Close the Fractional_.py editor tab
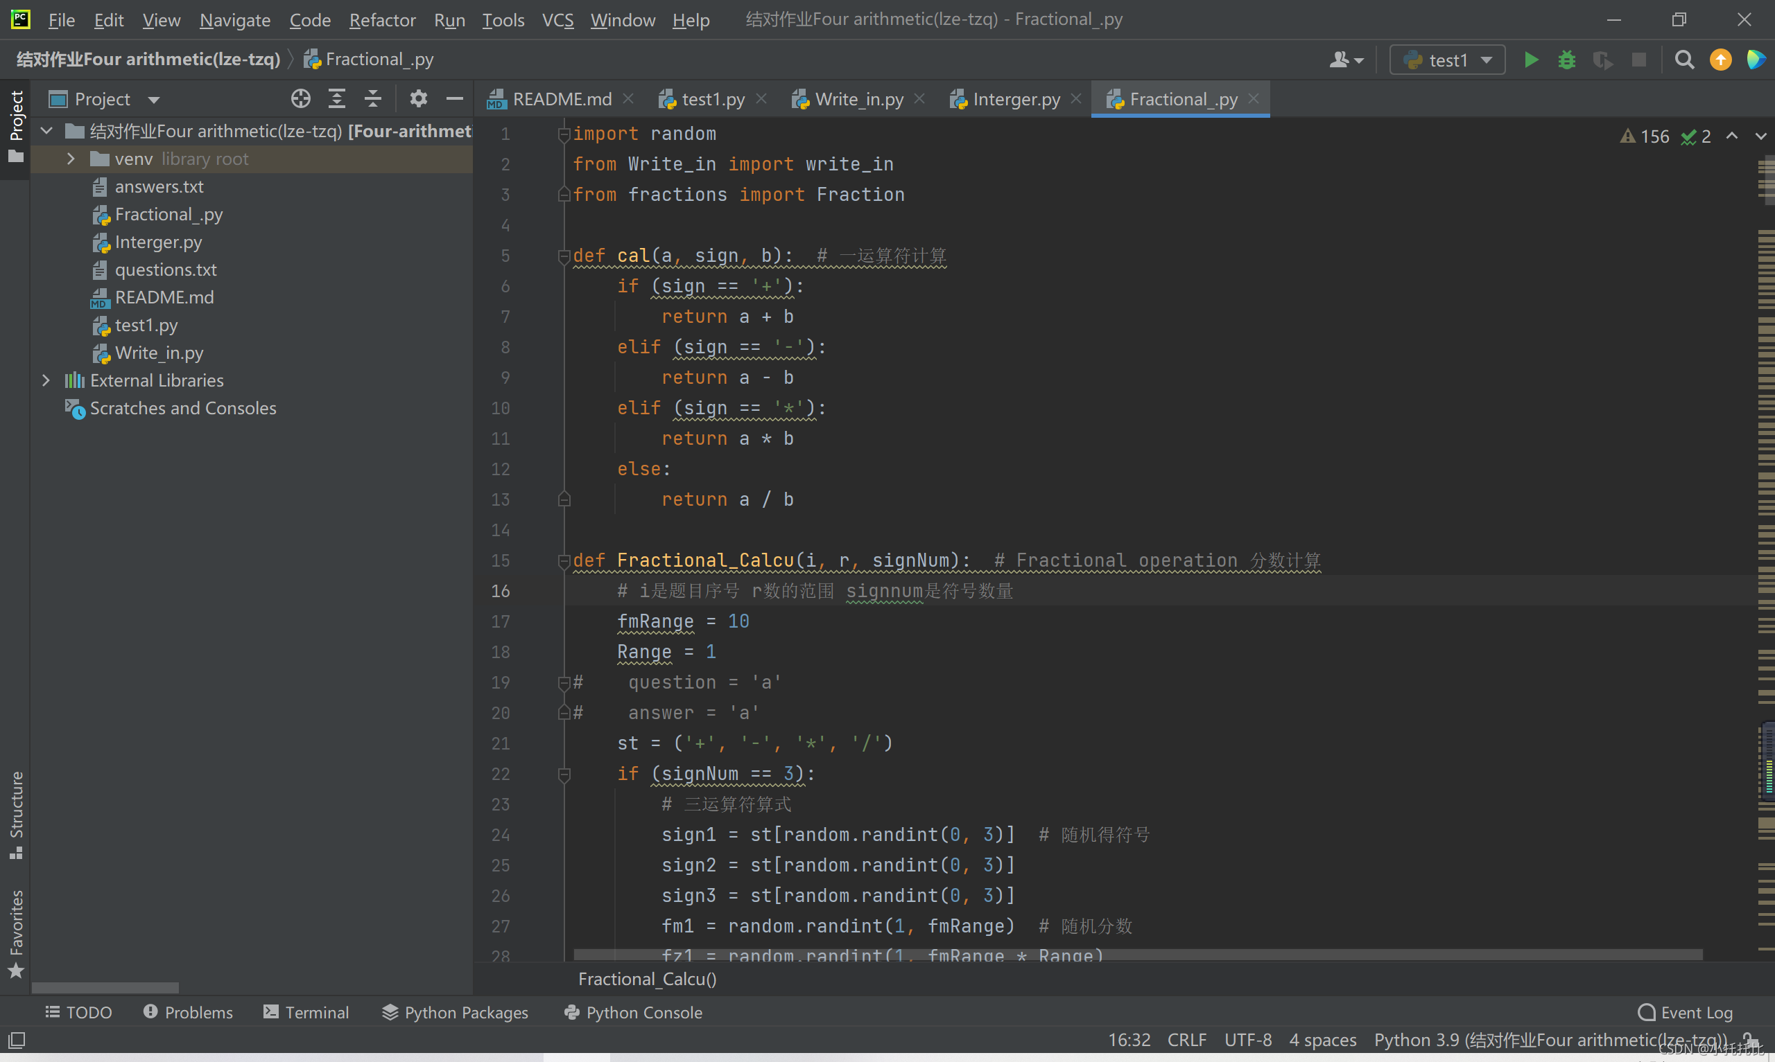1775x1062 pixels. tap(1253, 99)
